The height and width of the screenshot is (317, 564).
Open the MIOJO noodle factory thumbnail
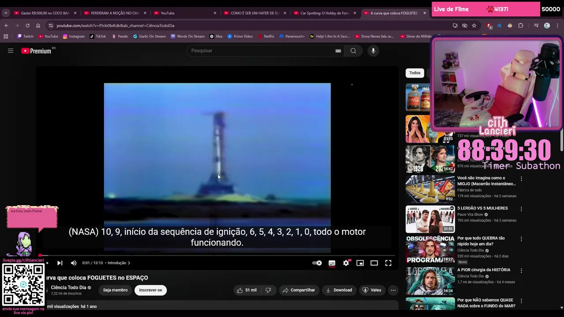[x=430, y=189]
